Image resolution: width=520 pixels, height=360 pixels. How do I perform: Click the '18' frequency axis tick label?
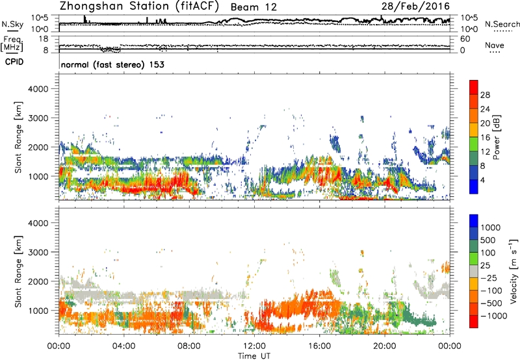(x=44, y=39)
